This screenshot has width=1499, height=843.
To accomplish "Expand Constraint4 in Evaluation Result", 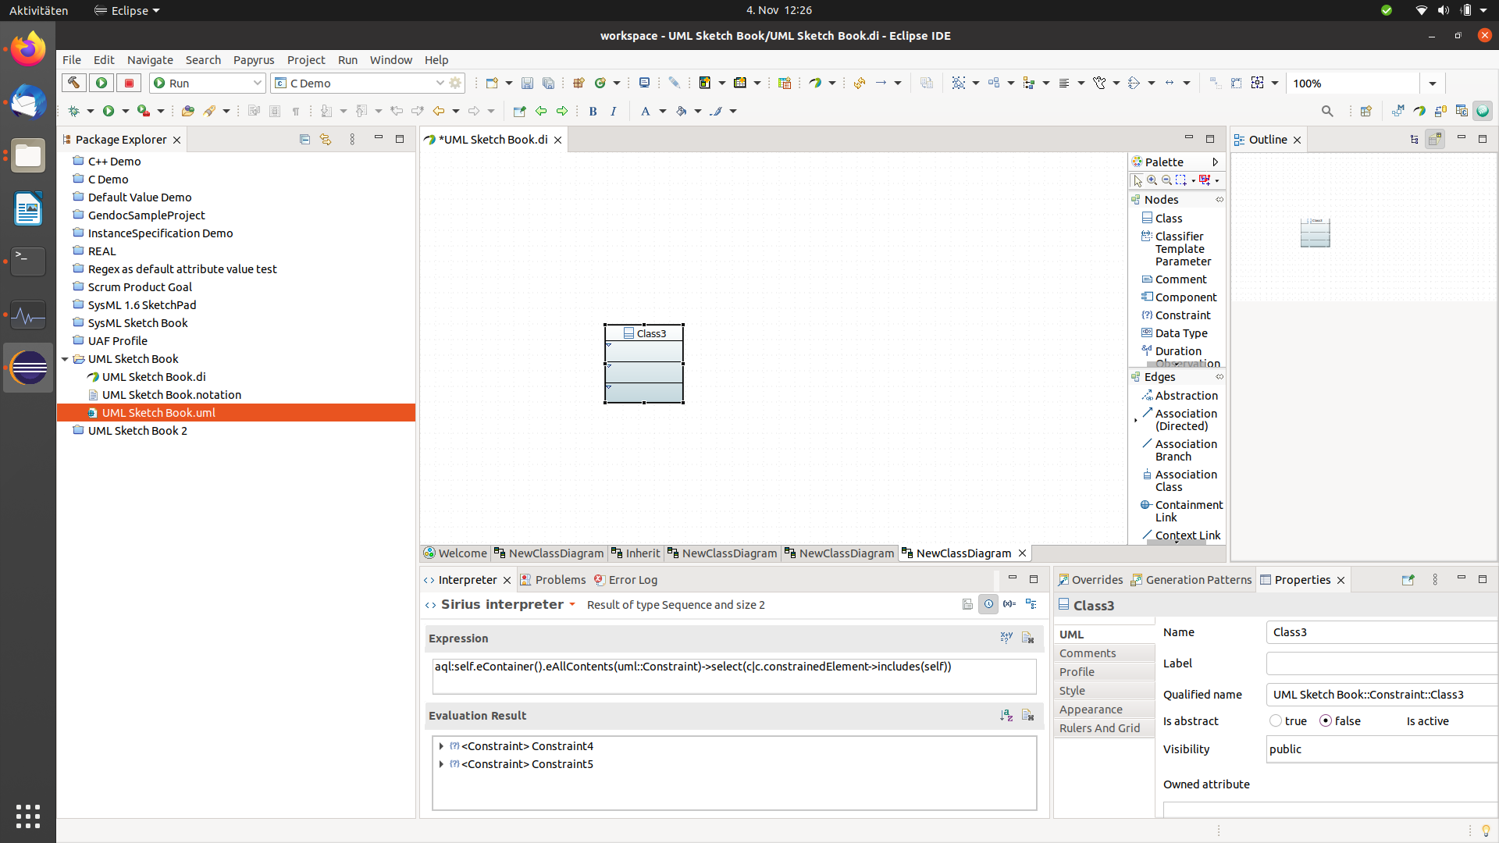I will [x=440, y=745].
